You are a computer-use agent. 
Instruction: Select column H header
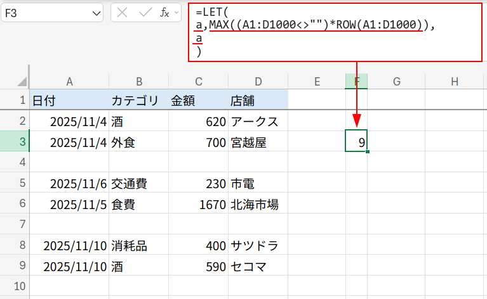pyautogui.click(x=455, y=82)
